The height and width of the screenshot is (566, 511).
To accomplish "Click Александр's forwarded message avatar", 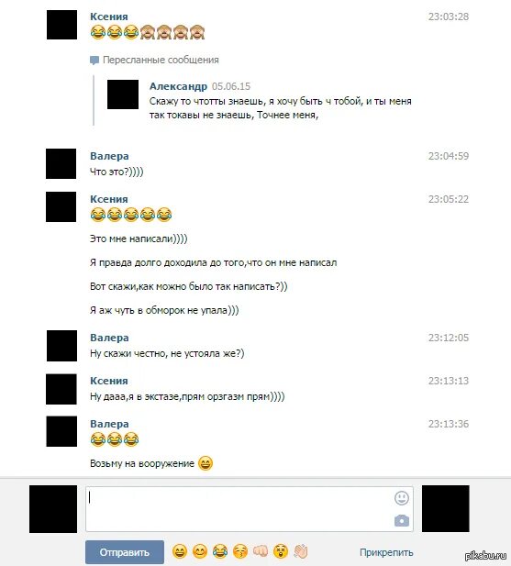I will [x=123, y=94].
